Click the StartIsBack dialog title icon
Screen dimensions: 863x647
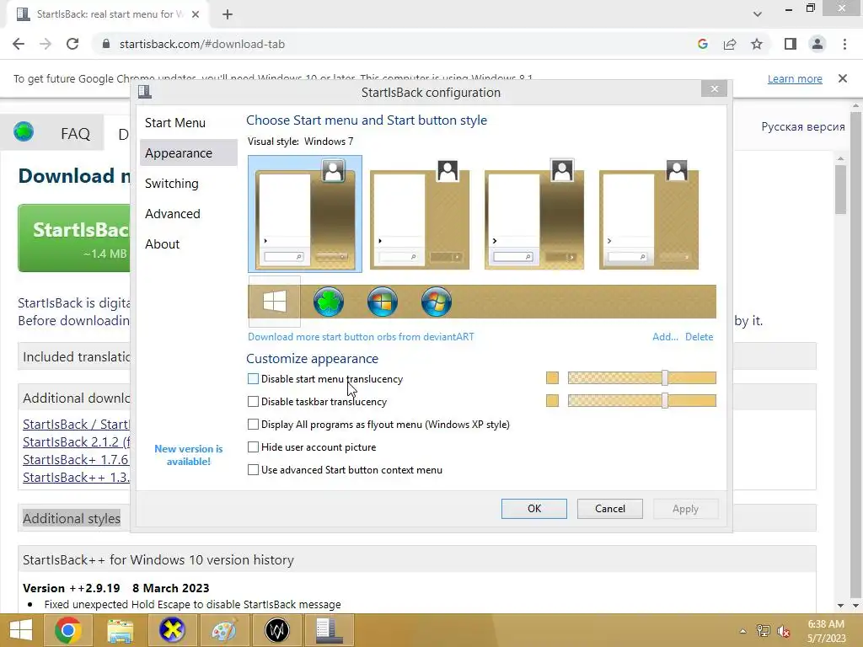145,91
